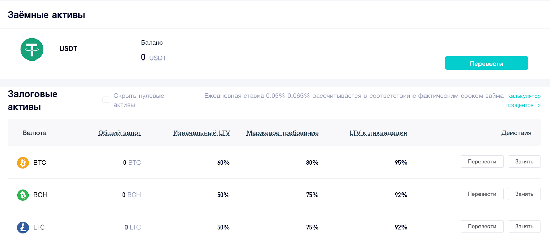Click transfer button in BCH row
The height and width of the screenshot is (242, 550).
[482, 194]
